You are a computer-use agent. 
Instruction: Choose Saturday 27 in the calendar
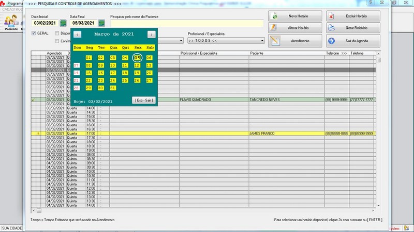[x=149, y=80]
